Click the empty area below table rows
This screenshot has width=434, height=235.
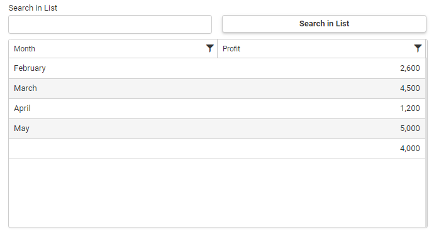(x=217, y=193)
